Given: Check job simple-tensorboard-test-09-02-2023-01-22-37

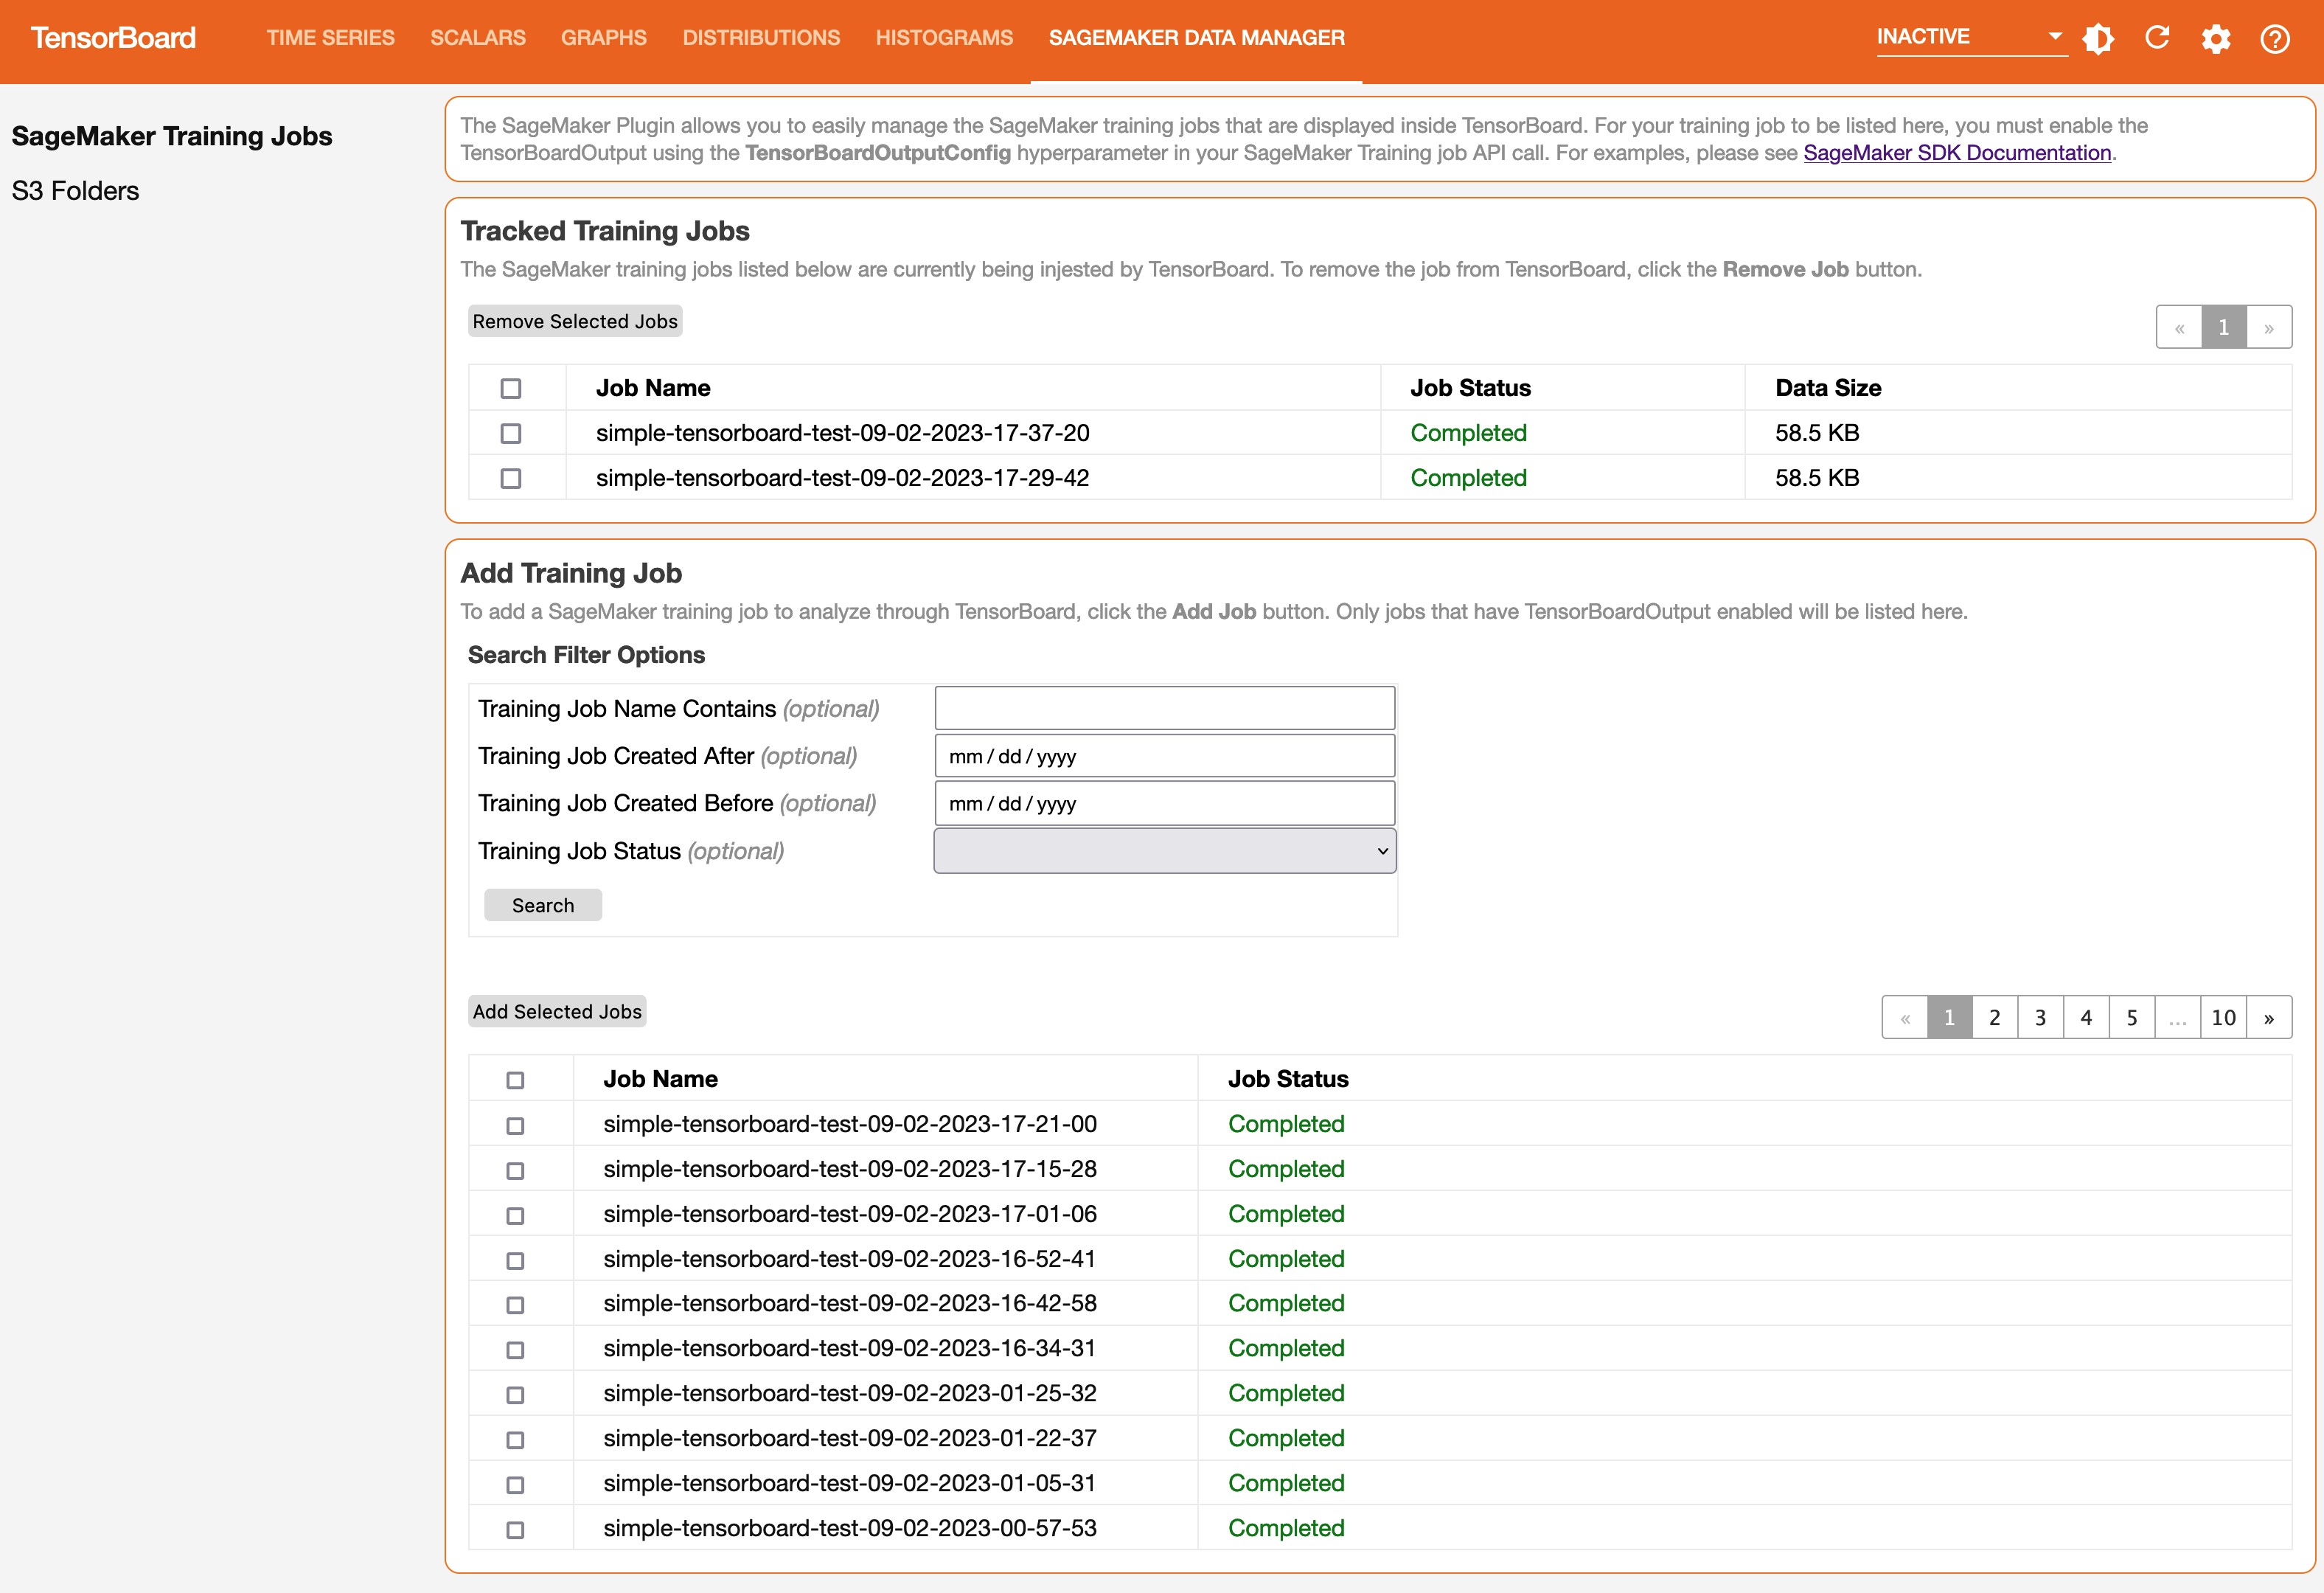Looking at the screenshot, I should 515,1439.
